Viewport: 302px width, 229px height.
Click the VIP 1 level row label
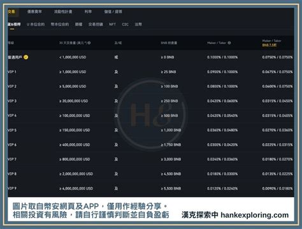12,72
